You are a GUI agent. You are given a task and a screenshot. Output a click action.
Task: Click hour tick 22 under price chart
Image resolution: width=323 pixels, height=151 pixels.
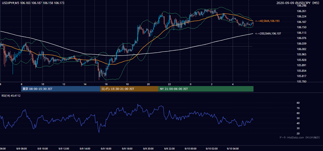(x=170, y=84)
